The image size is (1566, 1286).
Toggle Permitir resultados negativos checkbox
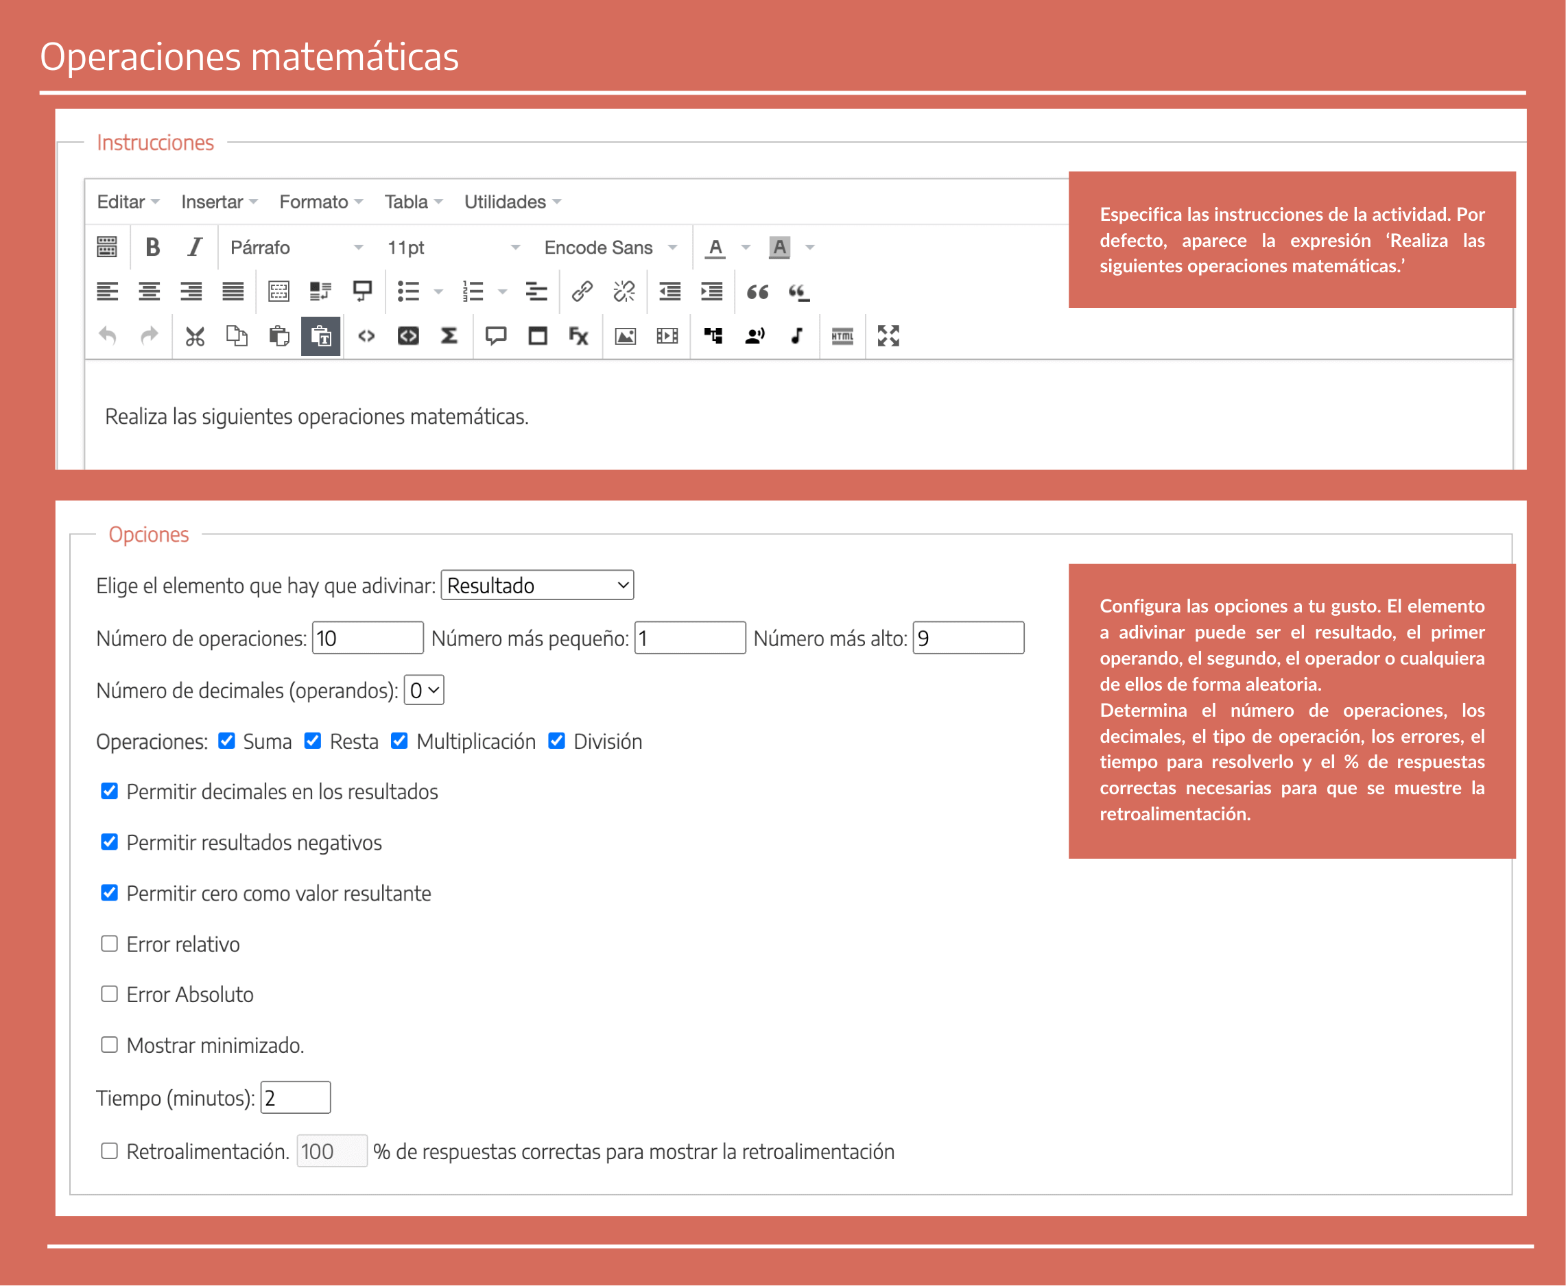pos(110,842)
